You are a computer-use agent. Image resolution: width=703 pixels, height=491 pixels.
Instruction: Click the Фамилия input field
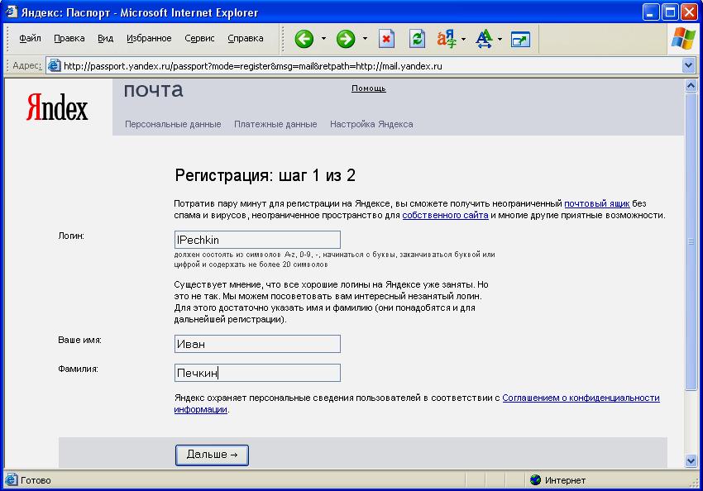(x=257, y=372)
